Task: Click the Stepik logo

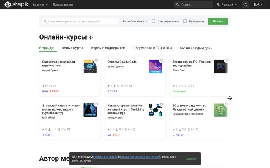Action: [16, 4]
